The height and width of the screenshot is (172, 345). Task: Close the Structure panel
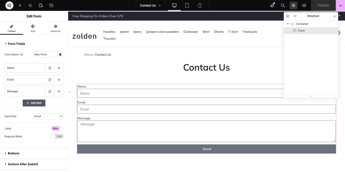[335, 16]
